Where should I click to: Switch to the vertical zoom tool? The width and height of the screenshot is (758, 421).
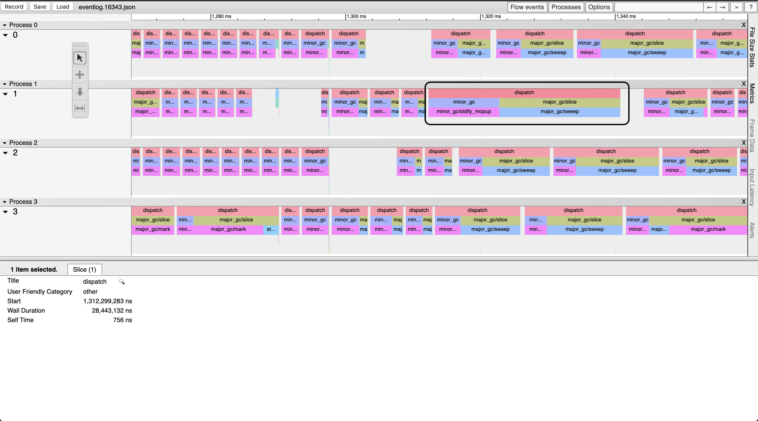pos(80,92)
